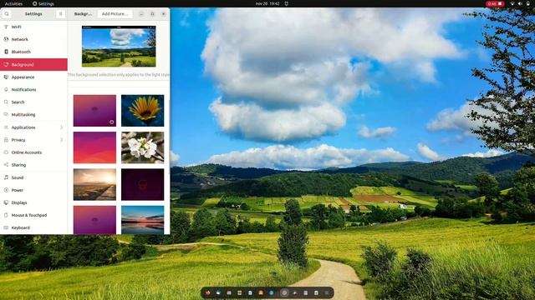Select the lake sunset reflection wallpaper

click(143, 220)
